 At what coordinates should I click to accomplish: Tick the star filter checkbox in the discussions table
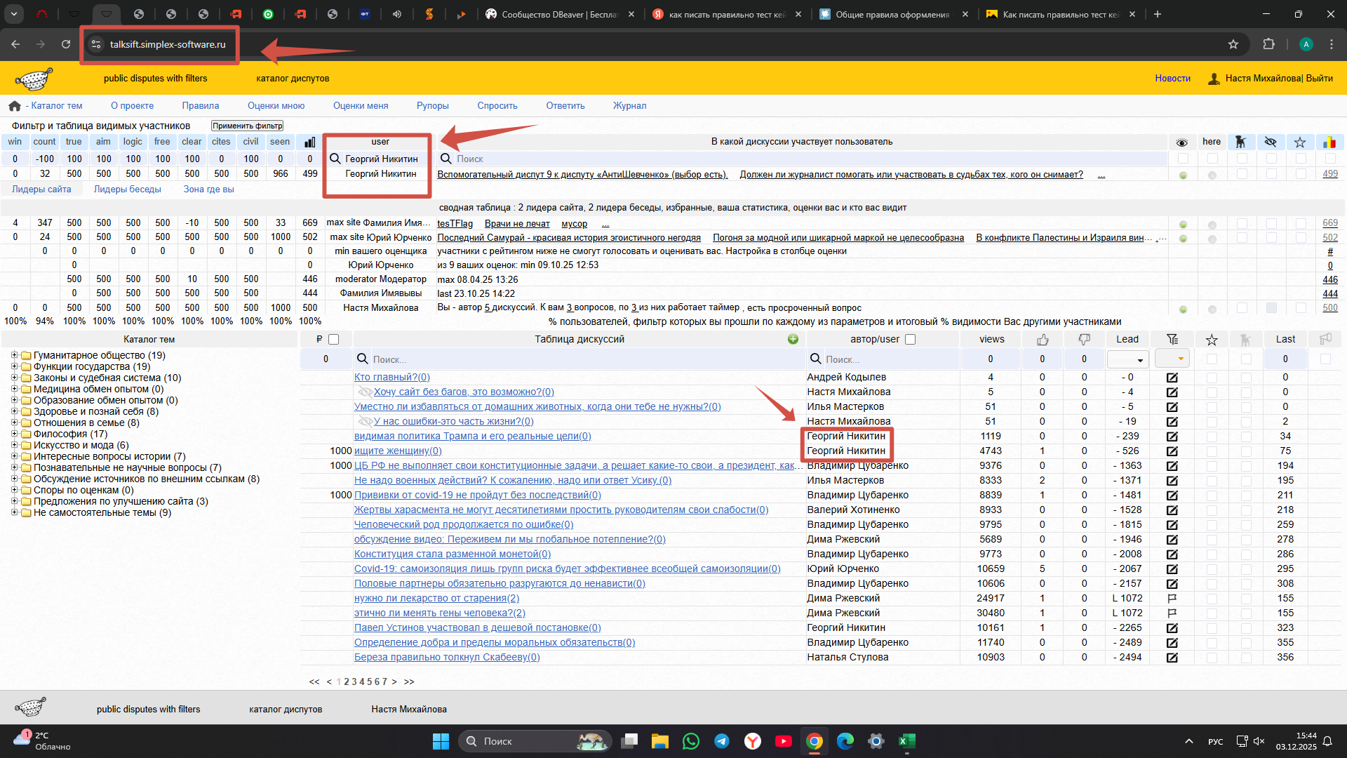pos(1212,359)
